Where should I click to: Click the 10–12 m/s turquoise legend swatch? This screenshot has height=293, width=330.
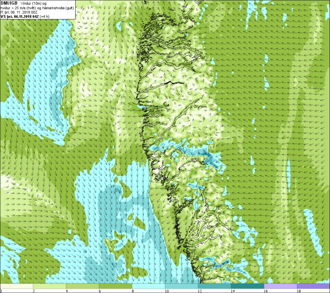pos(181,286)
